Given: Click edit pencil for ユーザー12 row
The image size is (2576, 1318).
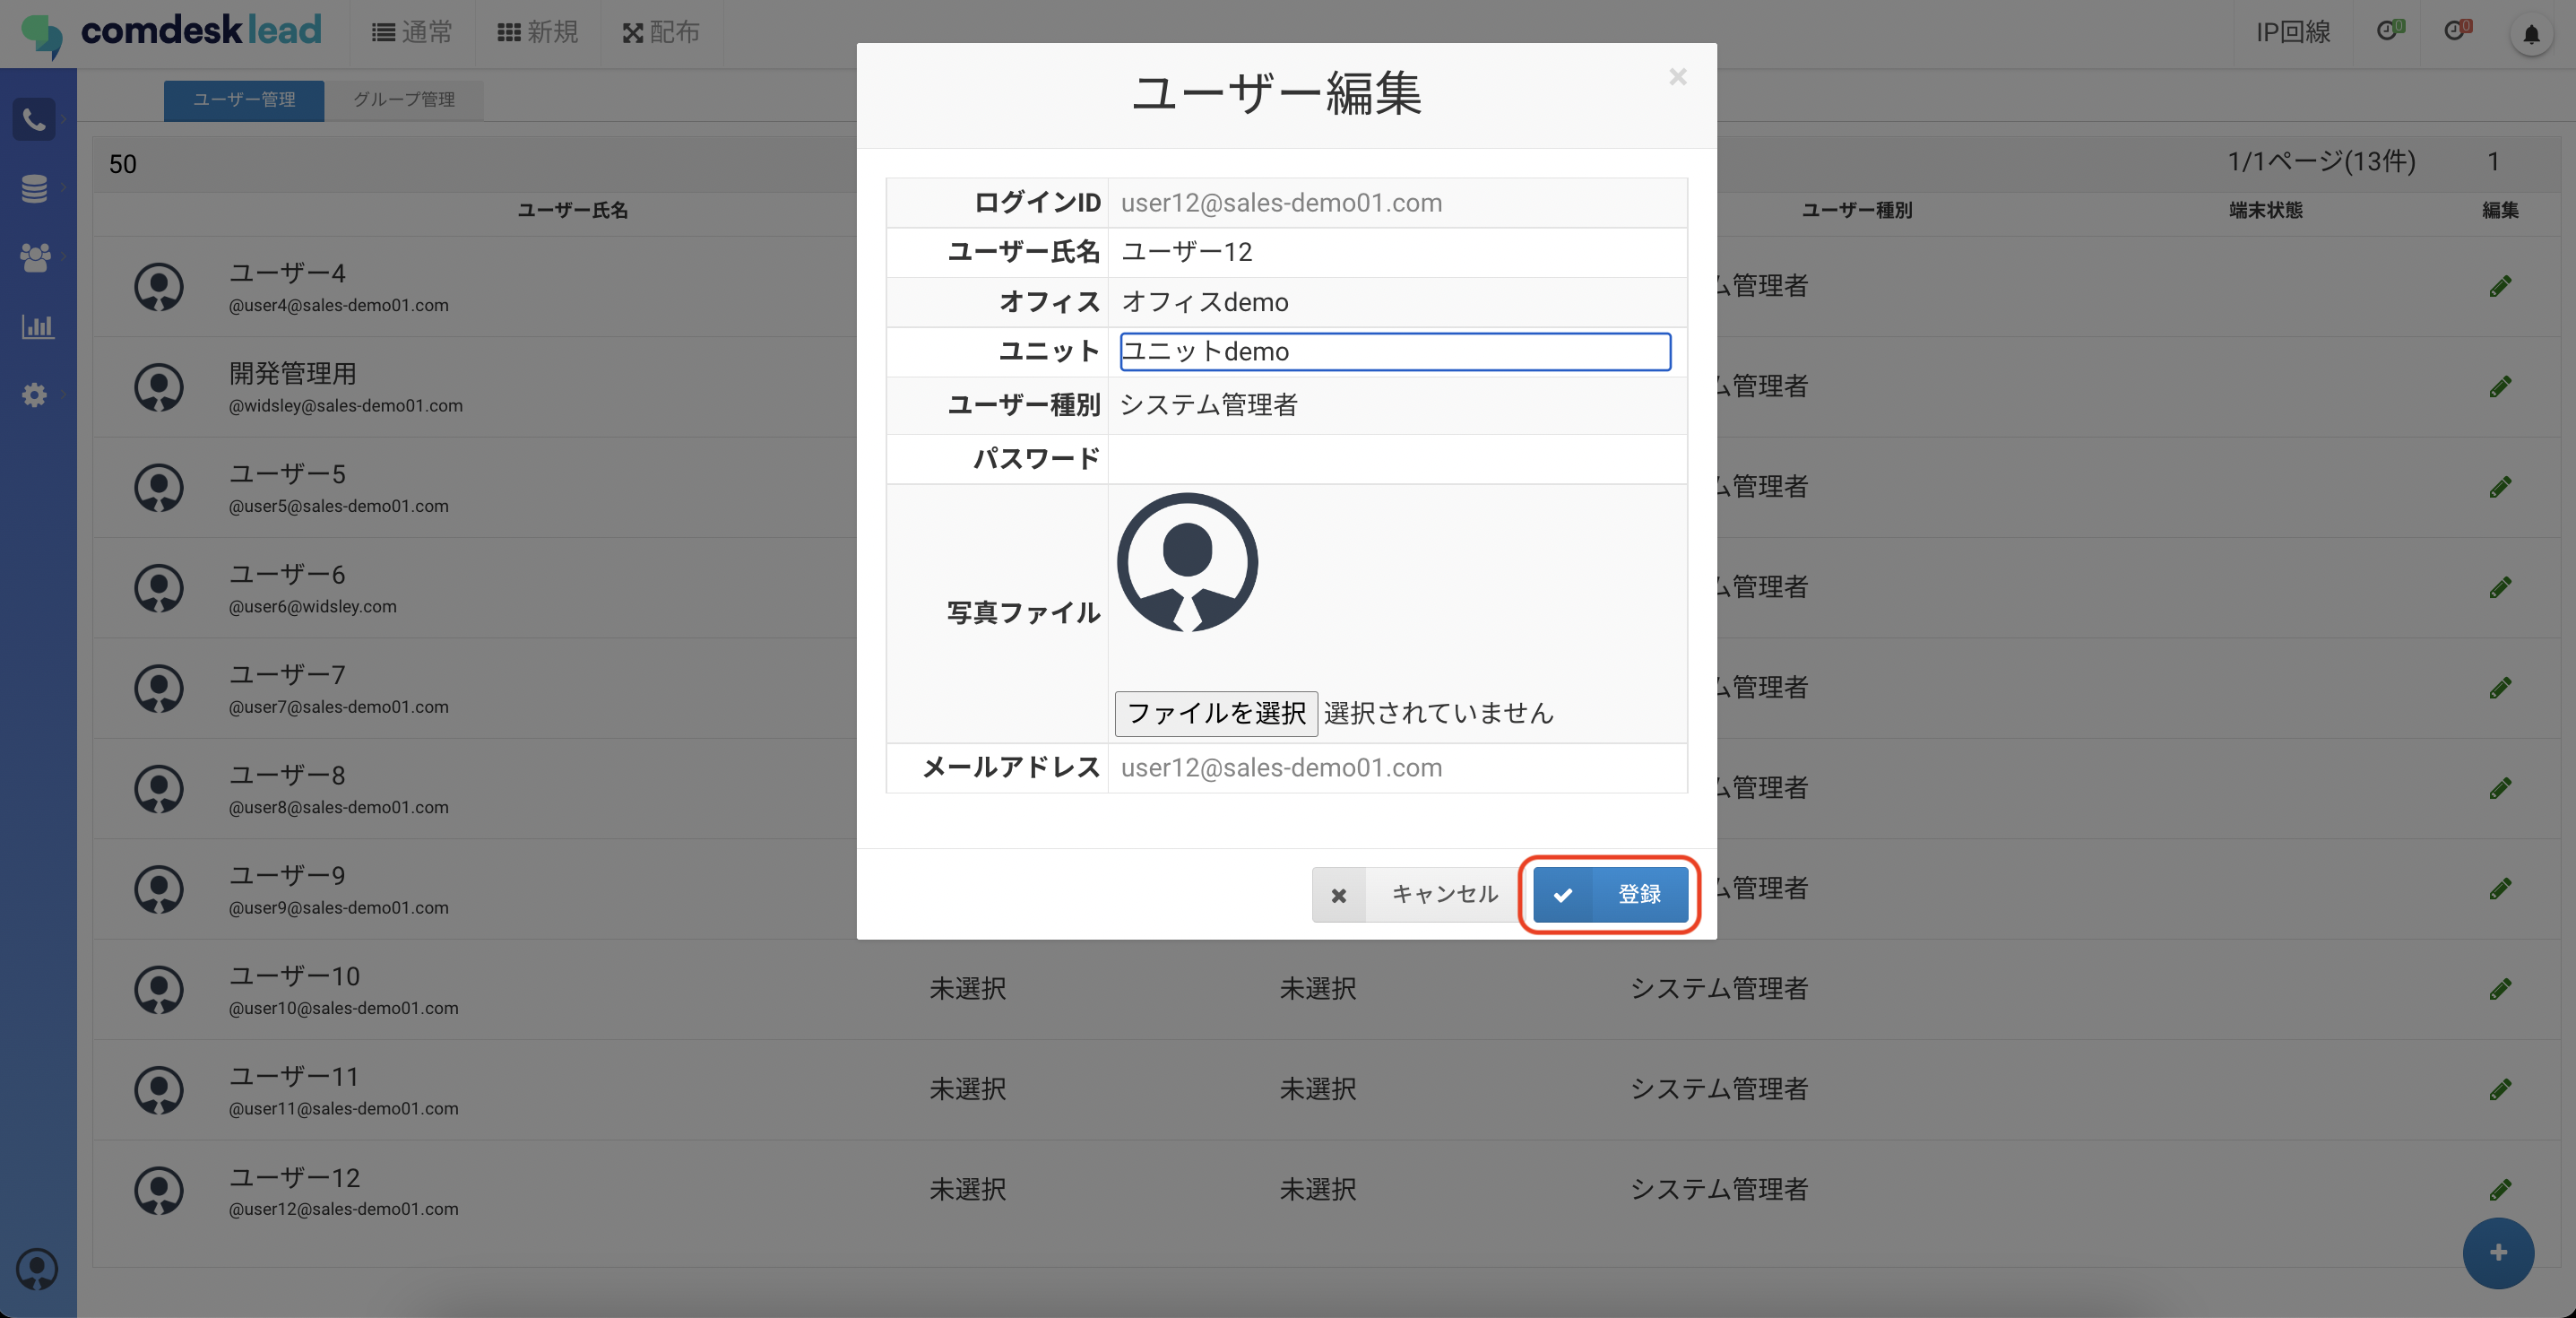Looking at the screenshot, I should 2500,1189.
